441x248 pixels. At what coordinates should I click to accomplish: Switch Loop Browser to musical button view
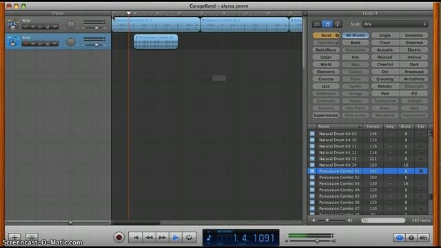(327, 24)
